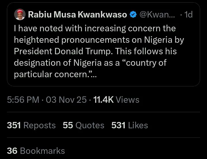This screenshot has height=159, width=207.
Task: Click the blue verified badge
Action: point(133,15)
